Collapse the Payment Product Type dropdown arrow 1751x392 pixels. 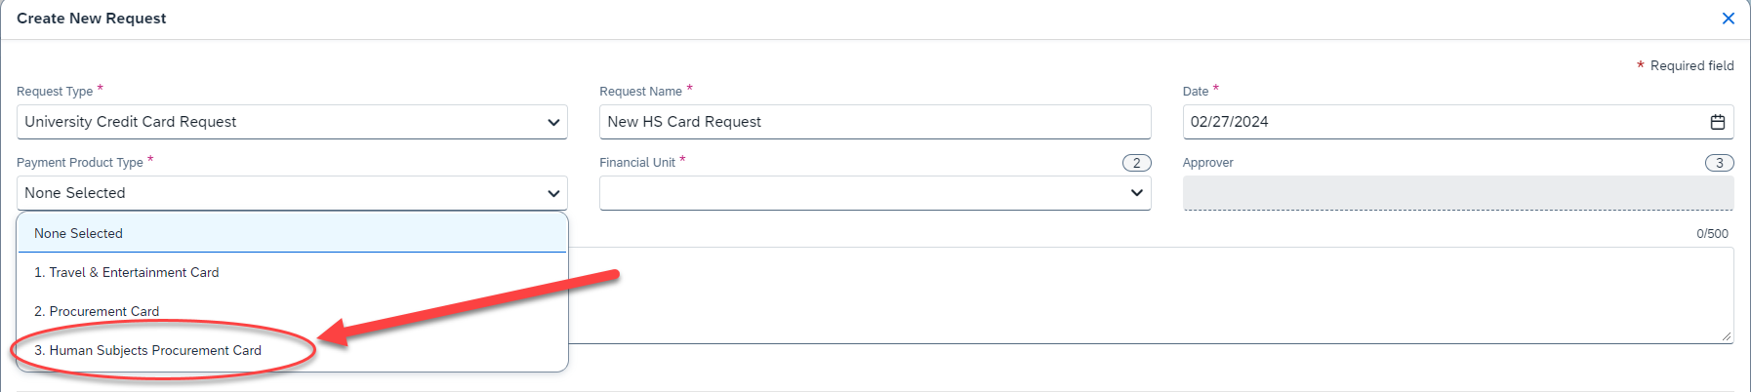coord(553,193)
